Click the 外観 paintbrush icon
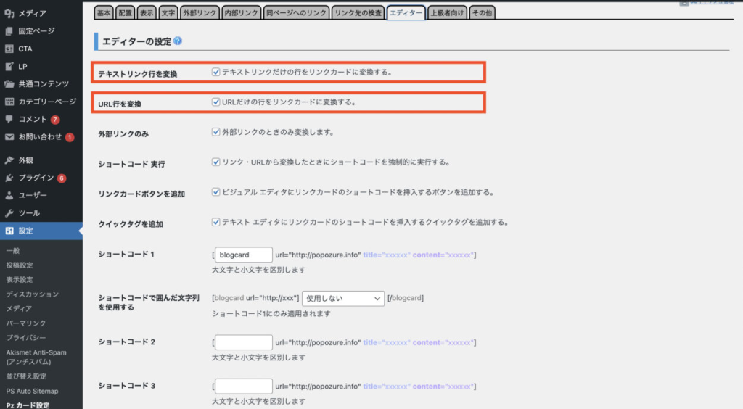This screenshot has width=743, height=409. coord(9,160)
